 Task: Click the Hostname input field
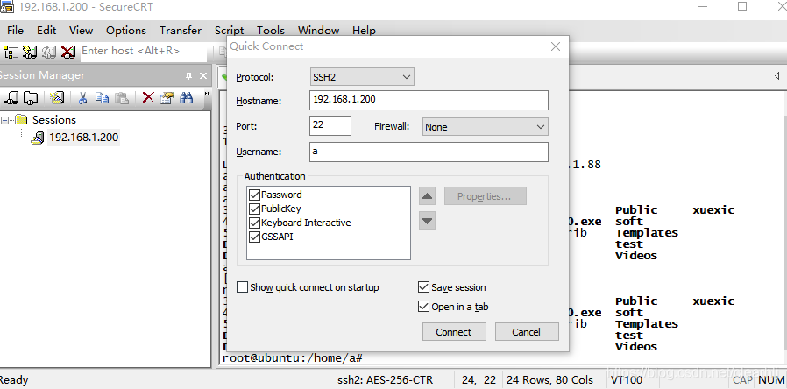click(429, 100)
